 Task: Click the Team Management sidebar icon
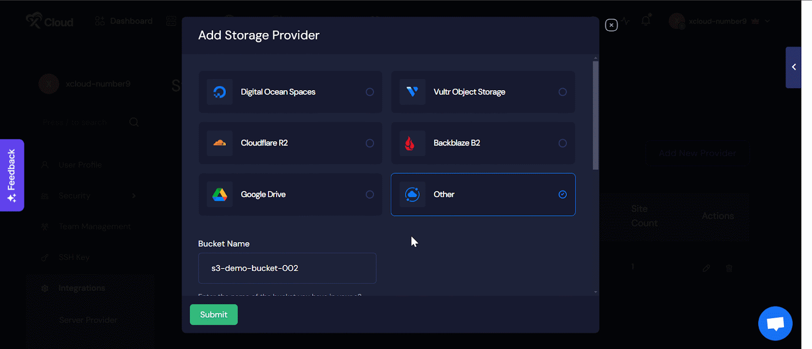(45, 226)
